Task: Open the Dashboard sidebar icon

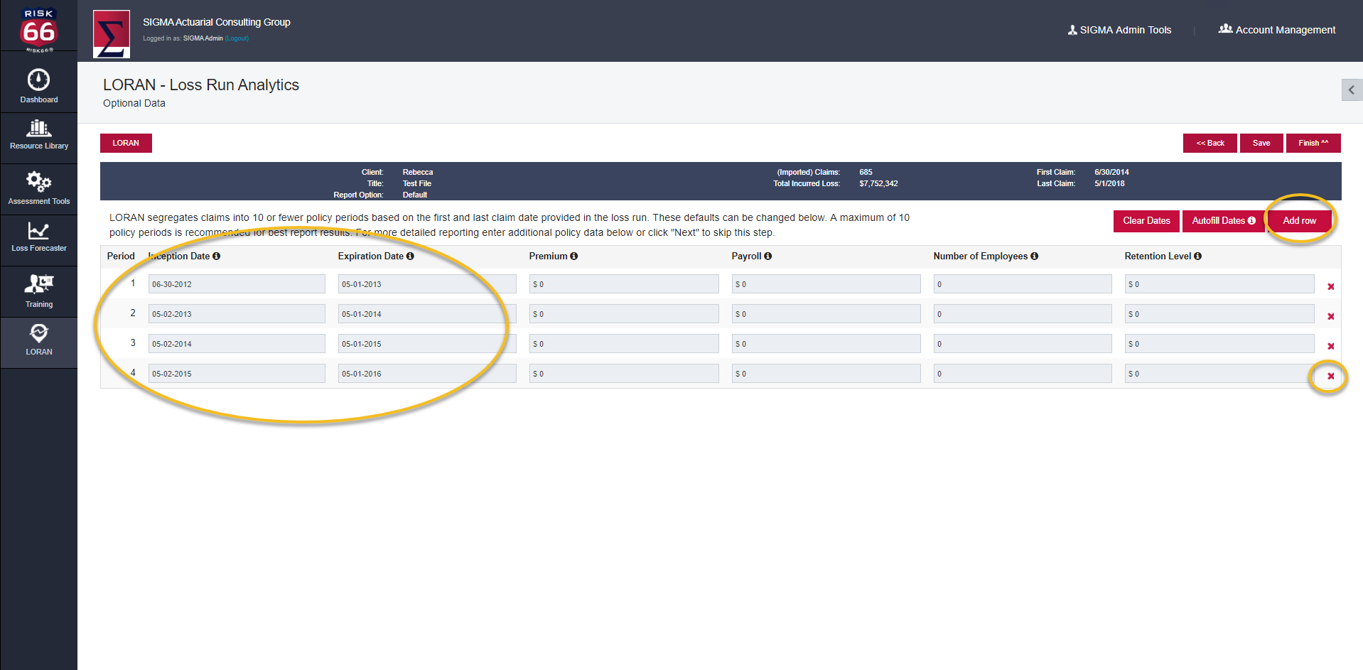Action: click(x=38, y=80)
